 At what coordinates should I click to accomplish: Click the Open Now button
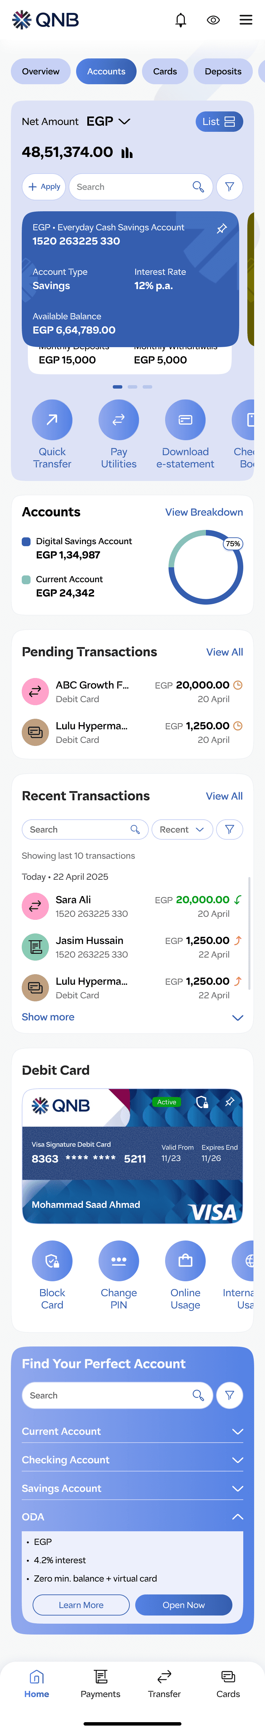tap(183, 1605)
